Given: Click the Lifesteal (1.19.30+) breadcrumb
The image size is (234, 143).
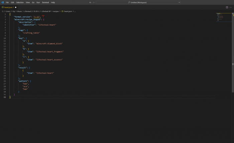Looking at the screenshot, I should [x=32, y=11].
